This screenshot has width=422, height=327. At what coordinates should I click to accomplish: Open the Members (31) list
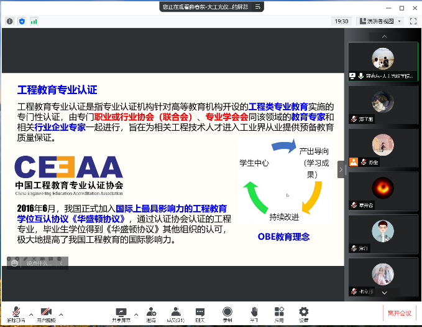(176, 315)
